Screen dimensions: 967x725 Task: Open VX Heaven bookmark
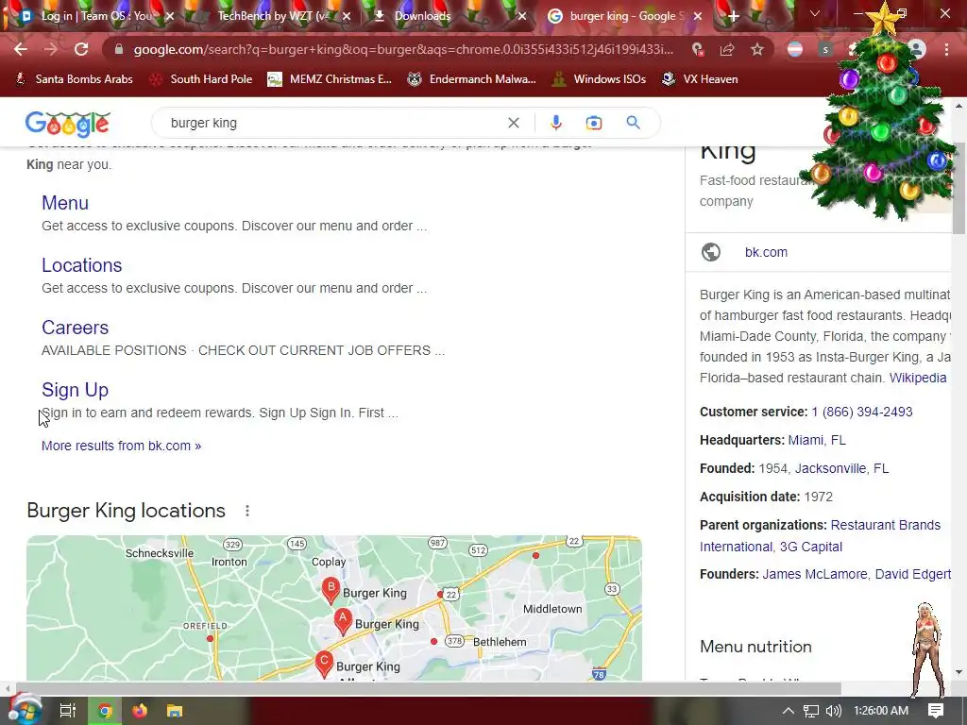pyautogui.click(x=700, y=79)
